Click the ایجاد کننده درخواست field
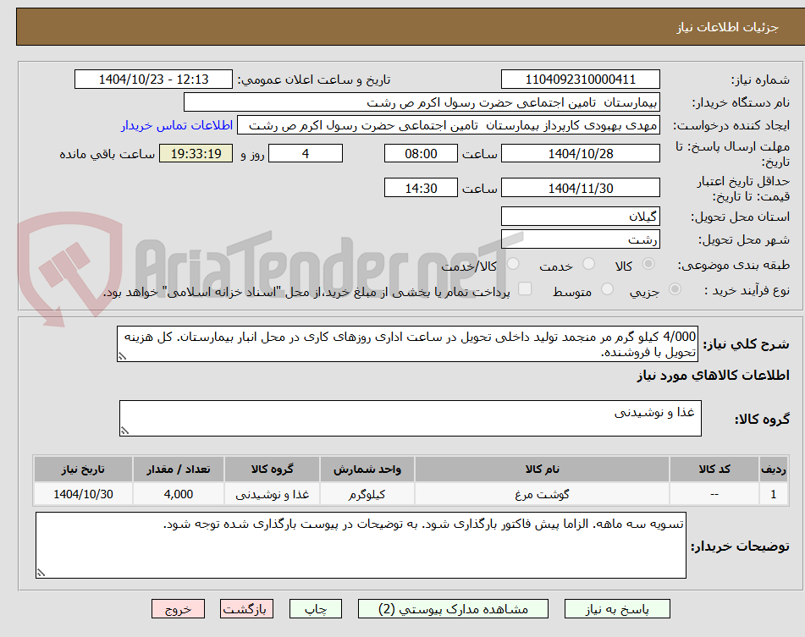Screen dimensions: 805x637 (x=448, y=125)
